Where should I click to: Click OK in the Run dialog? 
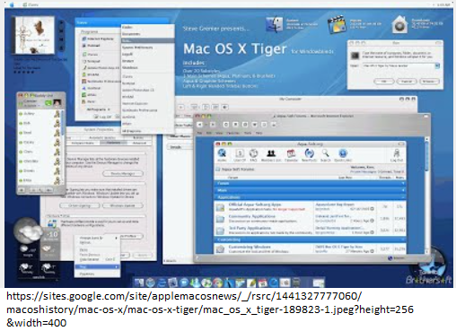384,82
